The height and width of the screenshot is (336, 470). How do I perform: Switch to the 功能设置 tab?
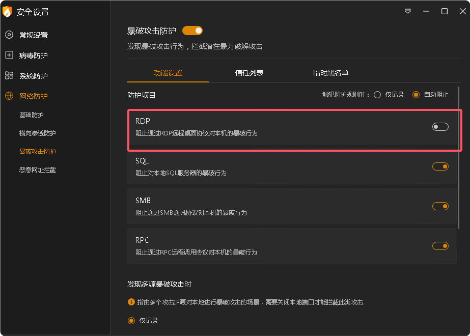(x=168, y=73)
